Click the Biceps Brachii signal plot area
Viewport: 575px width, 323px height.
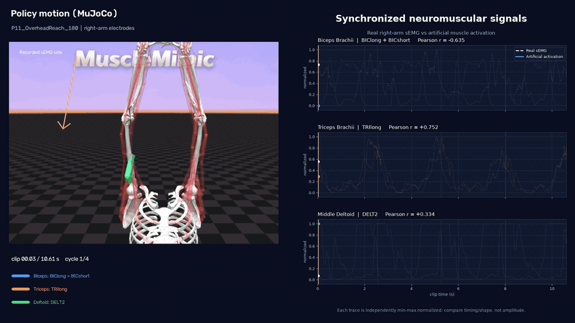(442, 78)
